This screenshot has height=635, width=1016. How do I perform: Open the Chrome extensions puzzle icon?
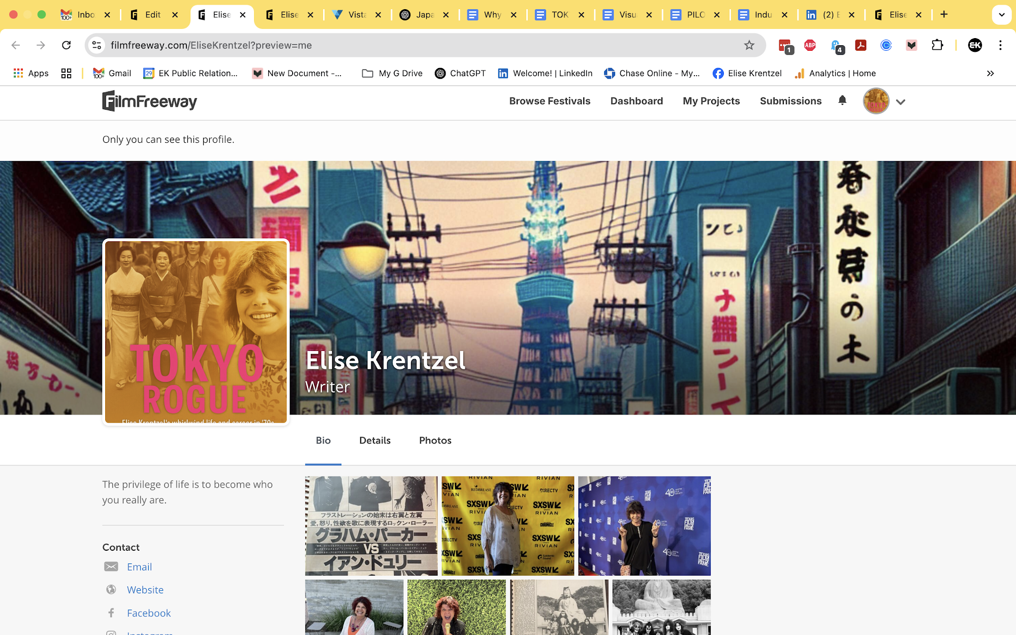(x=937, y=45)
